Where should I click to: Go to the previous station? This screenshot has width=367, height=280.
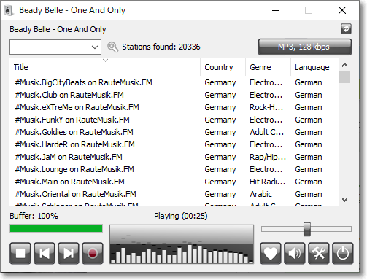click(x=45, y=253)
